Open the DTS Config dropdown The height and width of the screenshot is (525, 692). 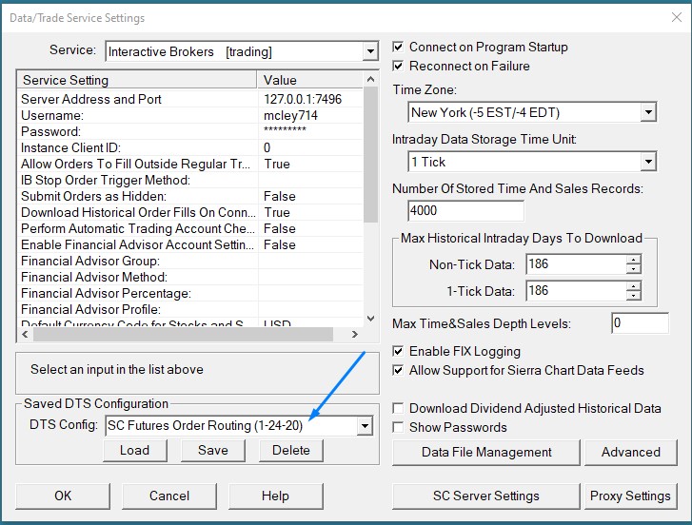365,426
